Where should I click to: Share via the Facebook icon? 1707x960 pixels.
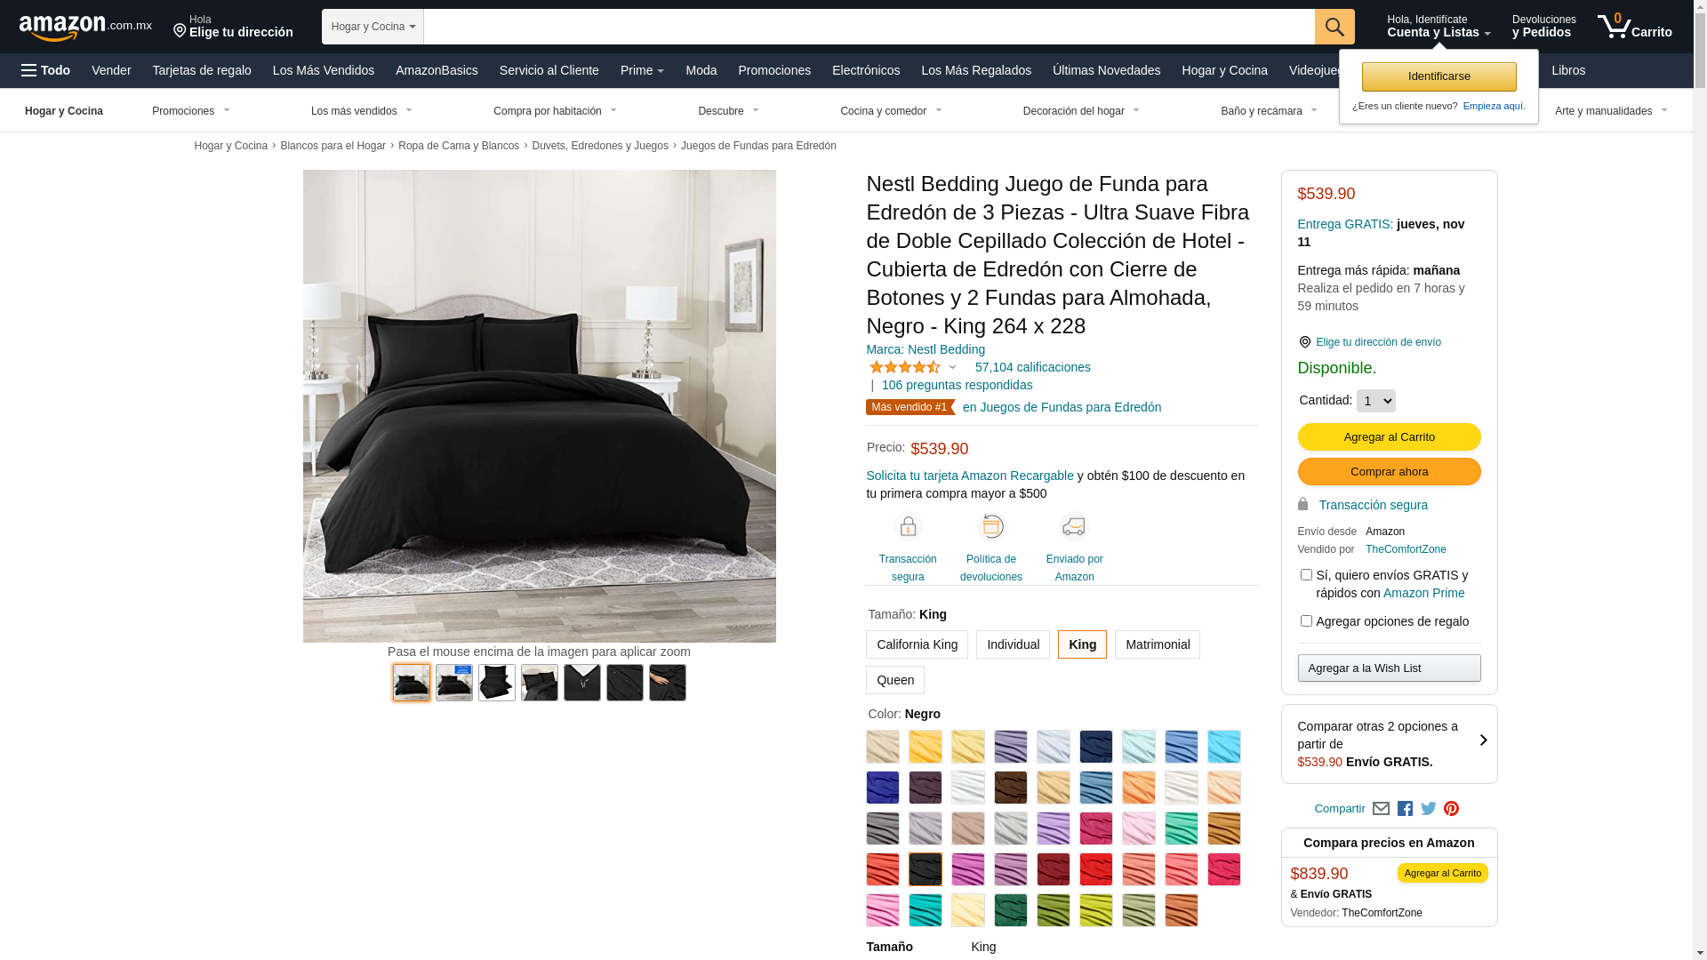[x=1405, y=809]
